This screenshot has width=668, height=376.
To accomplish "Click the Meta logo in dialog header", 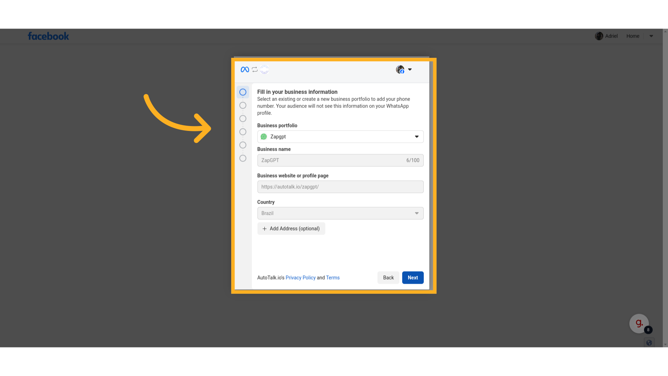I will 245,70.
